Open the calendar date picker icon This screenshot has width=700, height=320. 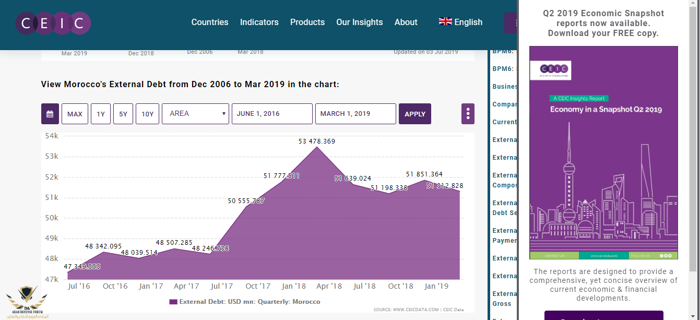click(50, 114)
